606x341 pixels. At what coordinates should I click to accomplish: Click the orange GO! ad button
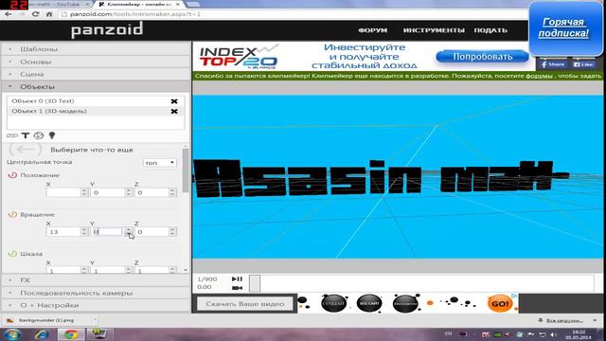point(500,304)
